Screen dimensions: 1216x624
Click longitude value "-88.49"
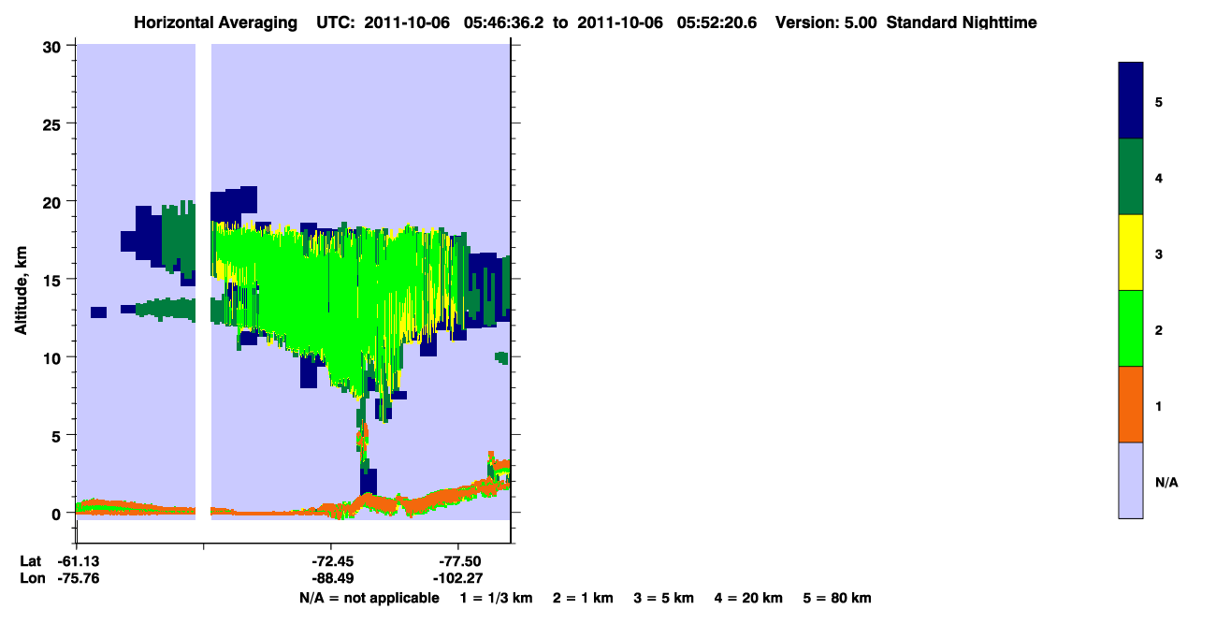(333, 578)
